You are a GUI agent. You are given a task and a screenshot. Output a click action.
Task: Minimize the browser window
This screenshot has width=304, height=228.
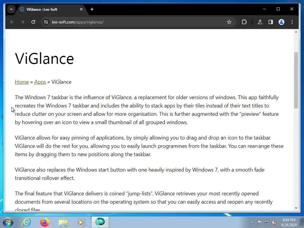pyautogui.click(x=265, y=9)
